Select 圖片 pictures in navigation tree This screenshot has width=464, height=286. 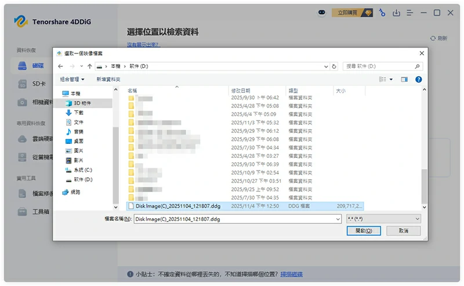click(x=75, y=151)
